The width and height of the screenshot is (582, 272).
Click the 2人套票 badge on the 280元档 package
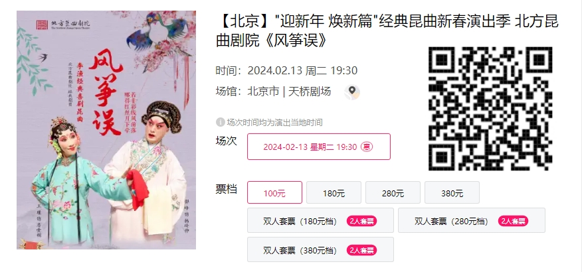(514, 221)
